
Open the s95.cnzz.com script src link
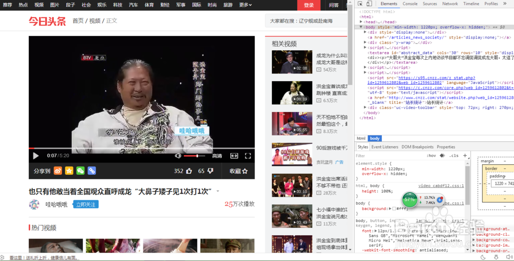[436, 78]
